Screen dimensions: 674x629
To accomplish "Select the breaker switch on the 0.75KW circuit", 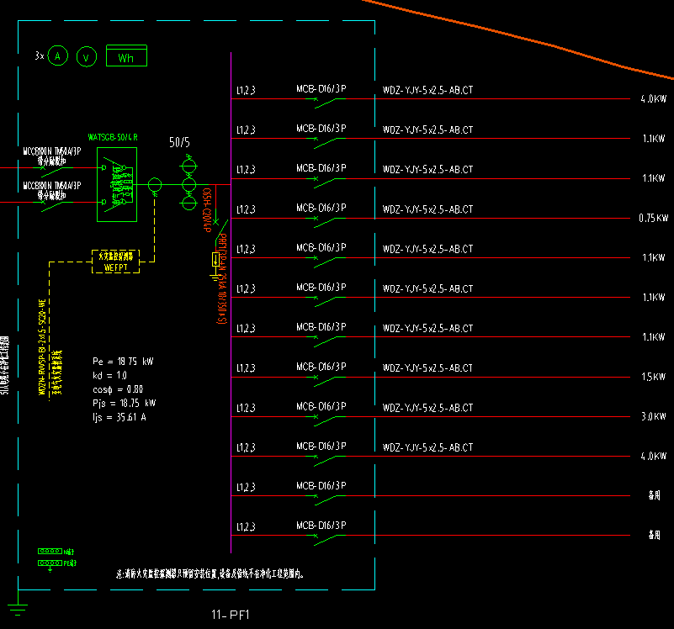I will [326, 222].
